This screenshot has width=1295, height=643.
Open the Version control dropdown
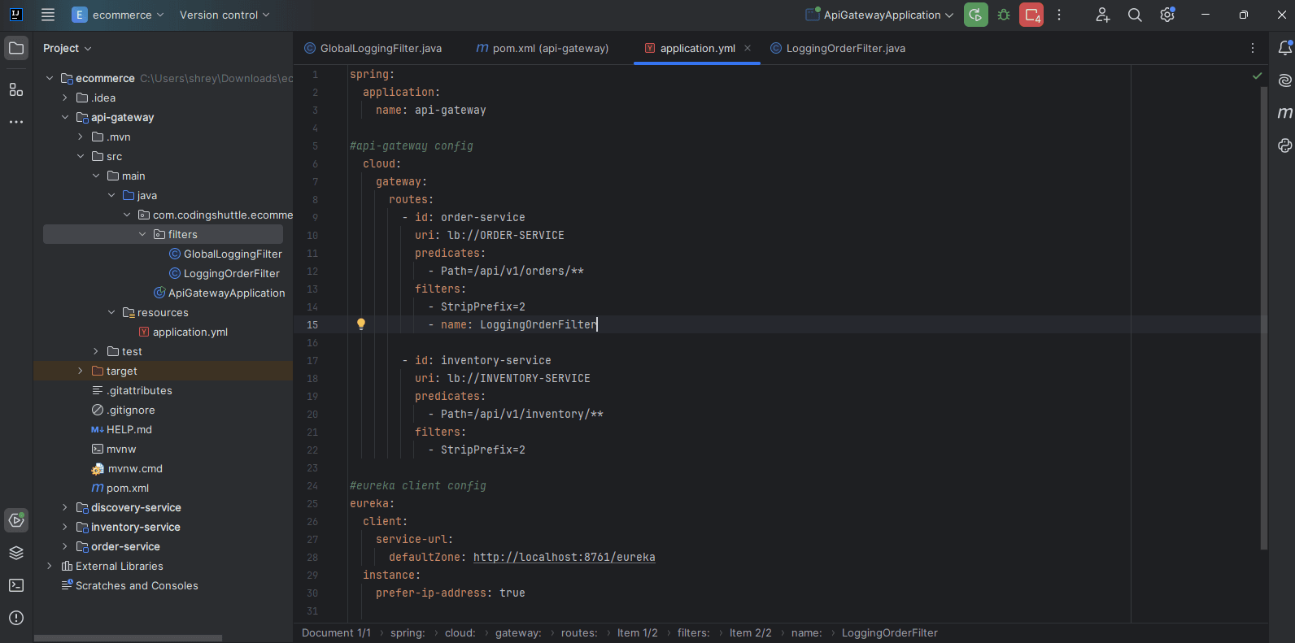click(x=225, y=15)
